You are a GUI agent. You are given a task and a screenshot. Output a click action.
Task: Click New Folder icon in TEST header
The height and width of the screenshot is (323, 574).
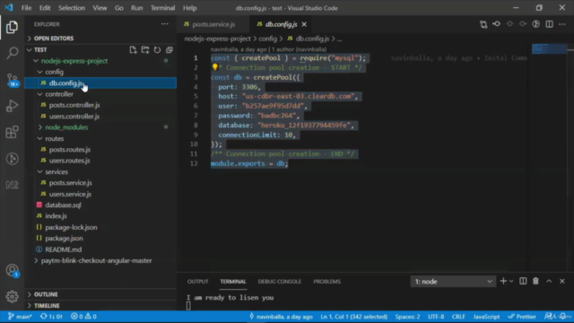tap(145, 50)
